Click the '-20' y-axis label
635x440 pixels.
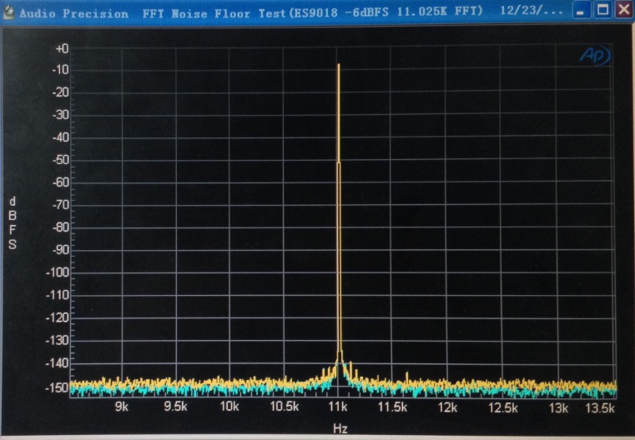point(61,92)
